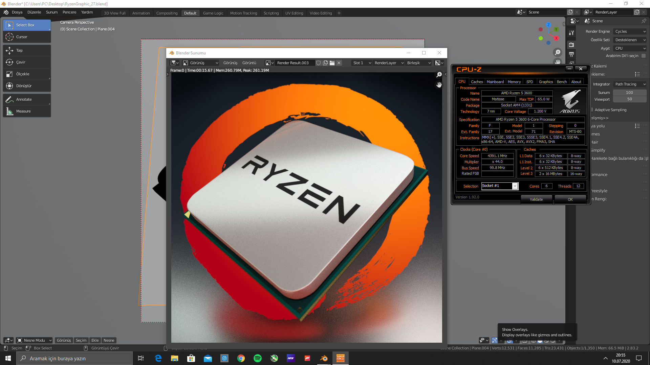Select the Cursor tool
The image size is (650, 365).
click(x=27, y=37)
